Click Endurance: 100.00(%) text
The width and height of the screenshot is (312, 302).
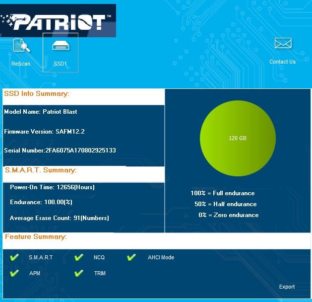point(41,202)
